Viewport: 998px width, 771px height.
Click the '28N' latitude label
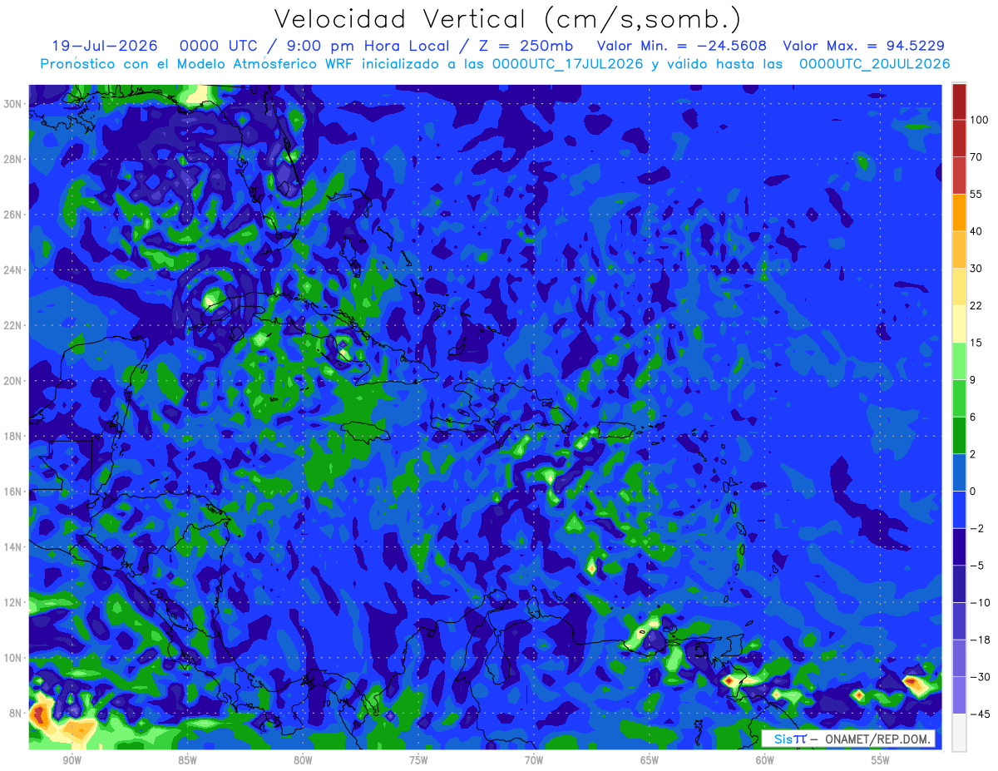coord(12,159)
